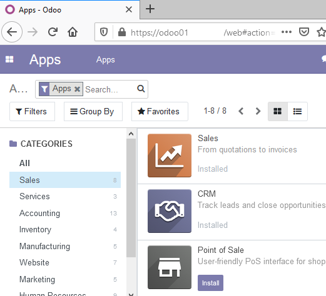Click the category panel scroll up arrow
This screenshot has width=326, height=296.
131,134
